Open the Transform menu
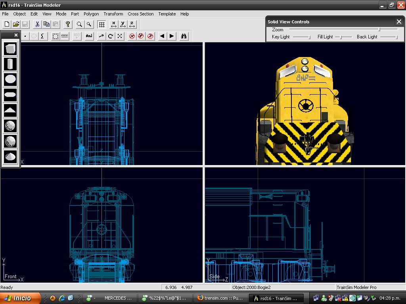Image resolution: width=406 pixels, height=304 pixels. pos(113,14)
